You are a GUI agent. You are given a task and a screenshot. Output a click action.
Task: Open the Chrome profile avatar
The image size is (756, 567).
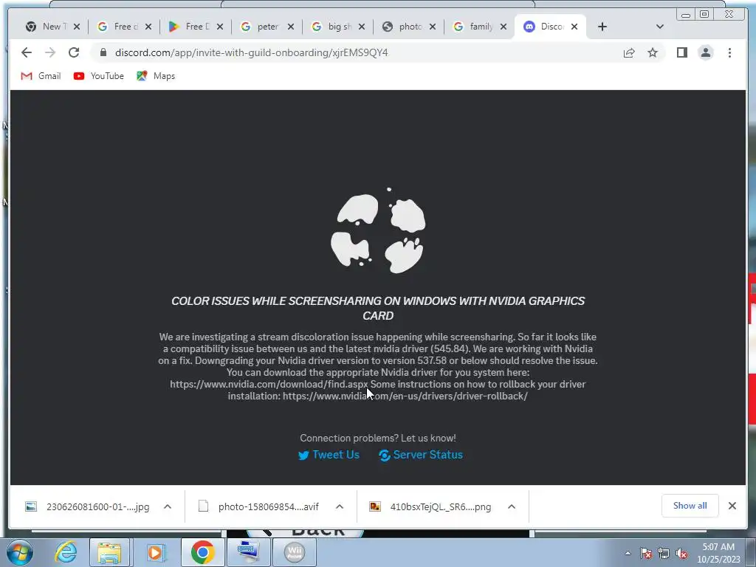click(705, 52)
